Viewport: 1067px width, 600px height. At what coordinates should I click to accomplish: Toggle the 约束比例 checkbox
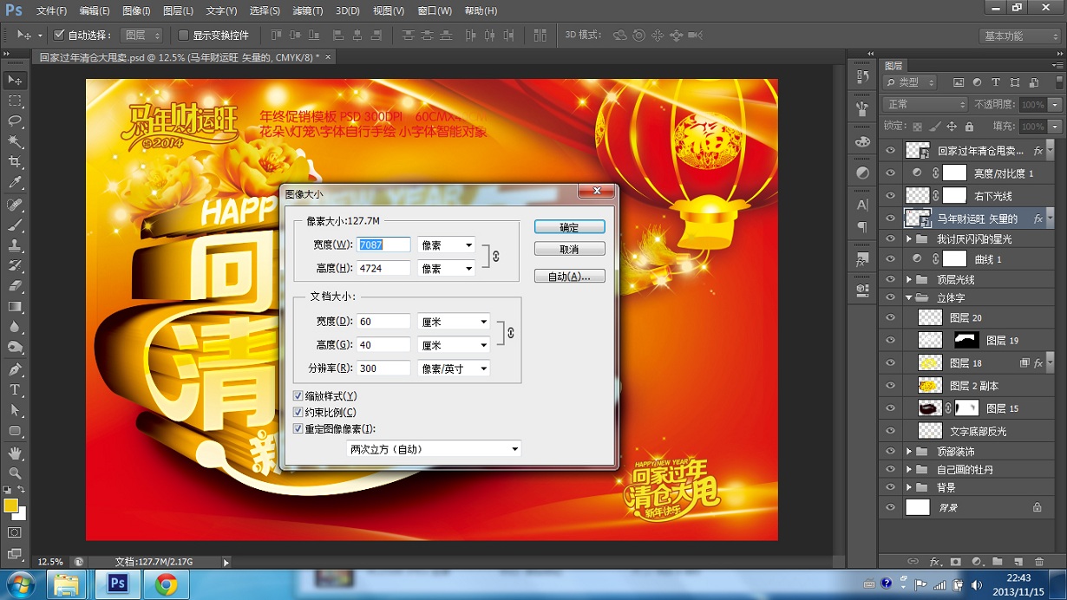[298, 413]
